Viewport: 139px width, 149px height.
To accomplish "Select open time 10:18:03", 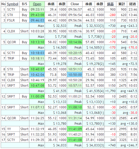I will coord(37,53).
